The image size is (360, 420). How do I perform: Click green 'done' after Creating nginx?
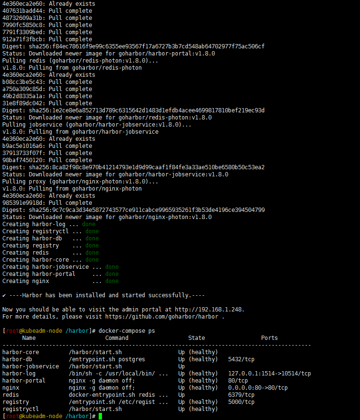[112, 281]
